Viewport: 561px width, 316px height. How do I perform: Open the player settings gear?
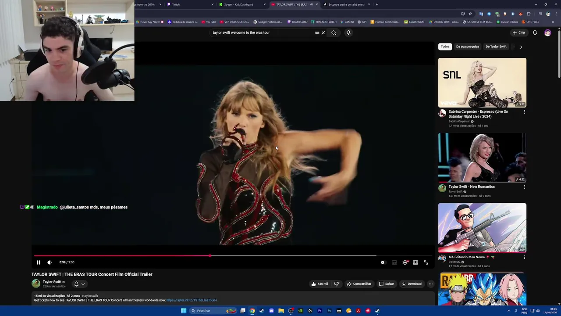point(405,262)
